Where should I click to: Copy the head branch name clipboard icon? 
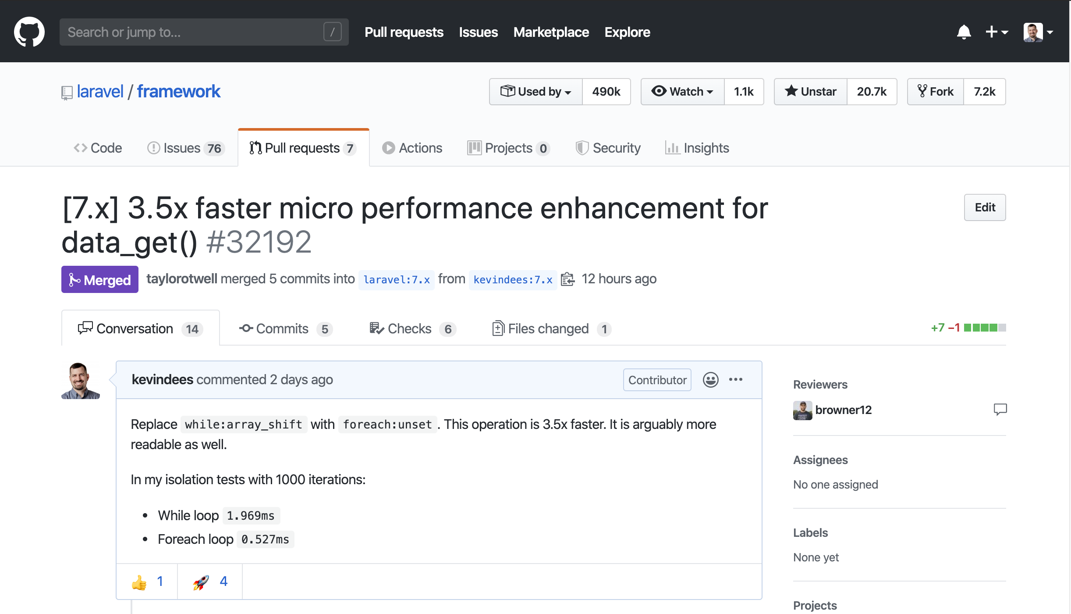567,279
